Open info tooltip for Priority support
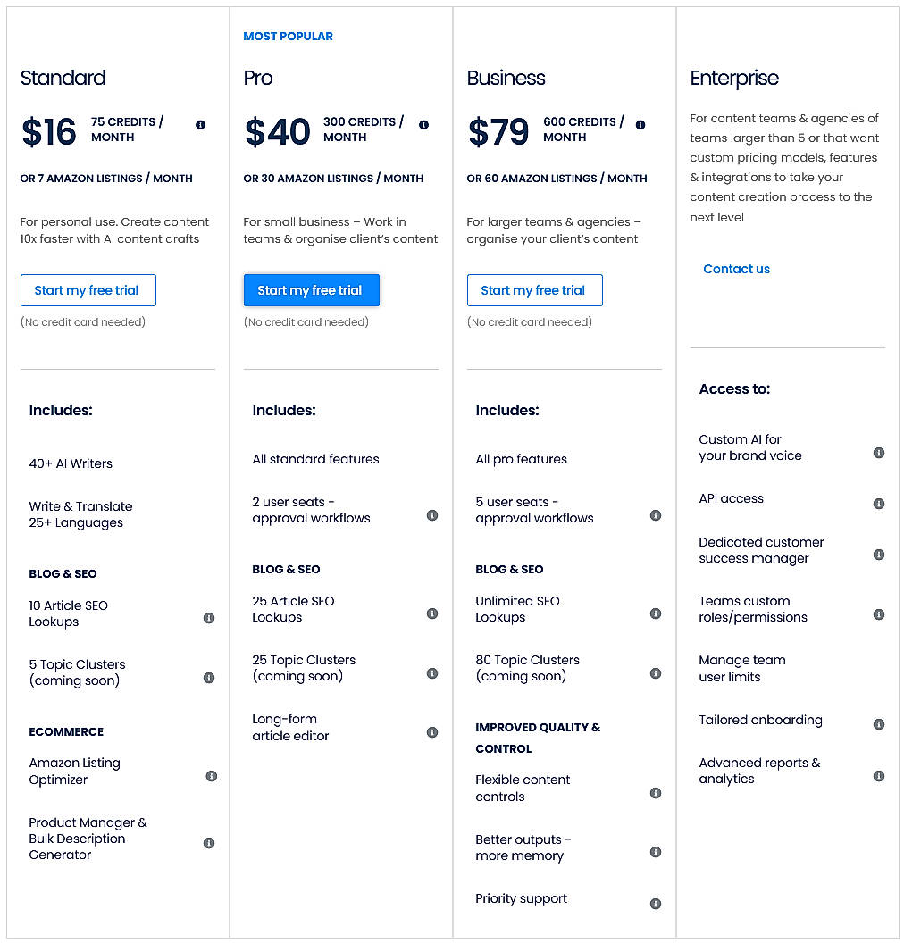 tap(656, 903)
